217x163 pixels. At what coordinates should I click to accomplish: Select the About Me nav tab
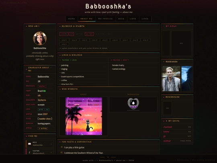coord(86,19)
